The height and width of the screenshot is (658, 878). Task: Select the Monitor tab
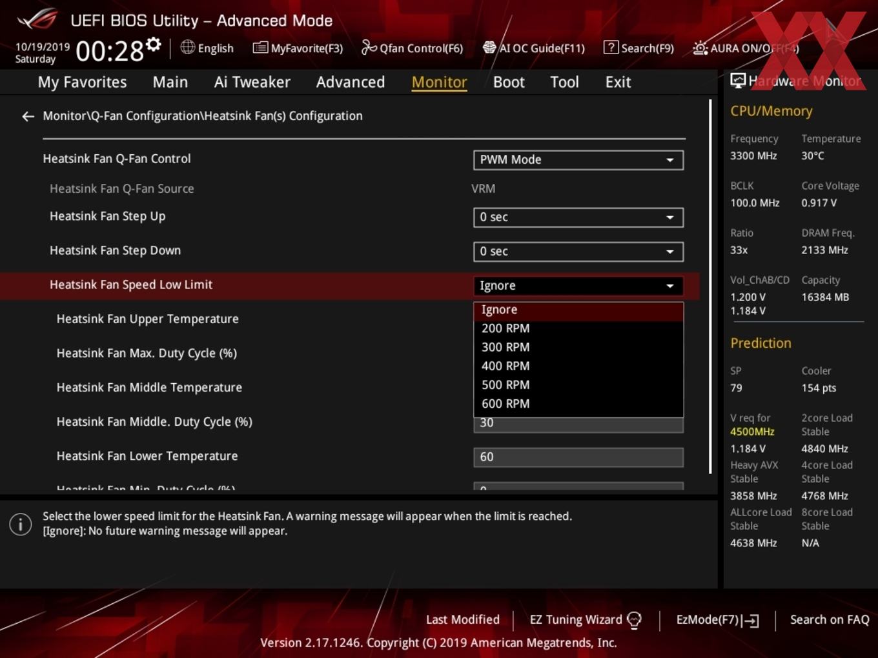point(439,82)
